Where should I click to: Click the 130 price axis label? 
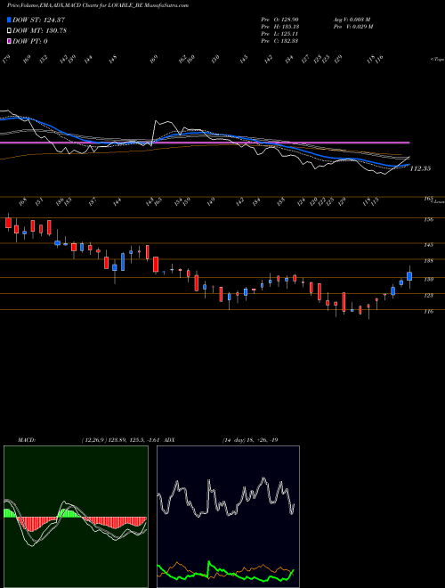pos(428,280)
